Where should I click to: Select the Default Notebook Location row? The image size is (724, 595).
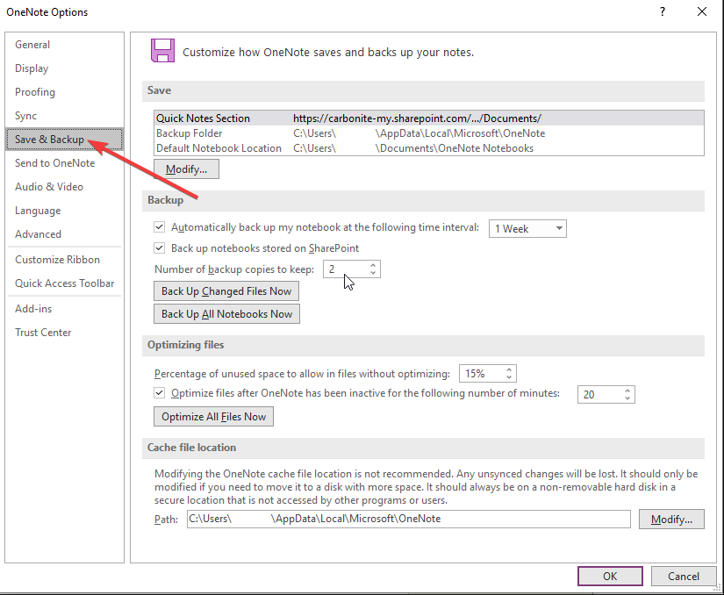point(428,148)
